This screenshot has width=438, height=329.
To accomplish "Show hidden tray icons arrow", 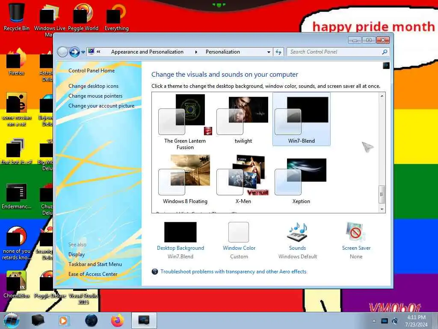I will pyautogui.click(x=374, y=321).
